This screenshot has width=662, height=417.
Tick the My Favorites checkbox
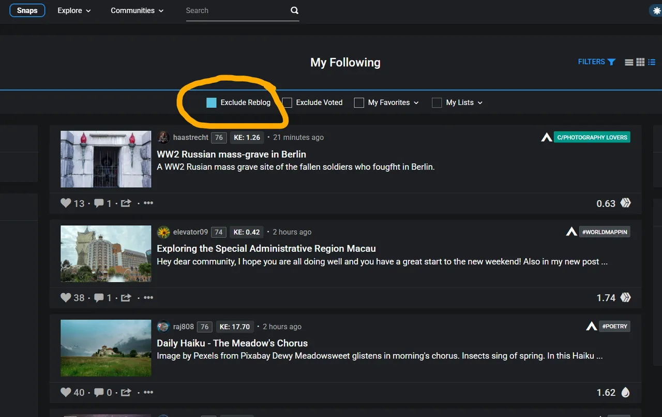pyautogui.click(x=359, y=102)
